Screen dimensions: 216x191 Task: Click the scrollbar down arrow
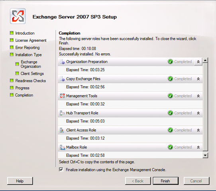205,155
